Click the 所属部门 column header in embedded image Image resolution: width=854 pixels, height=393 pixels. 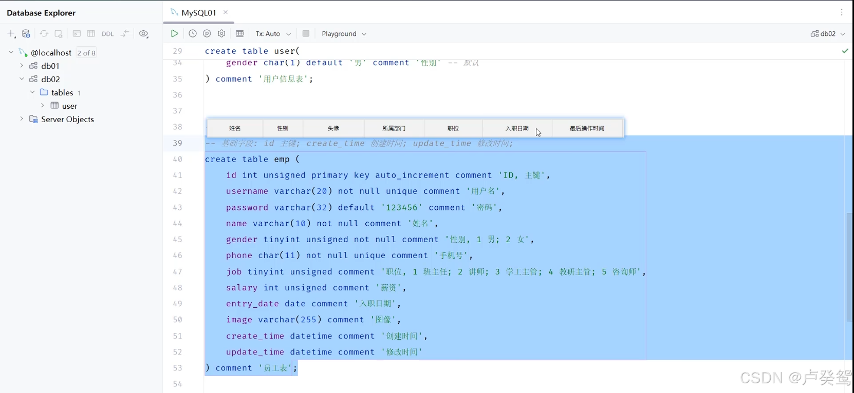point(394,128)
